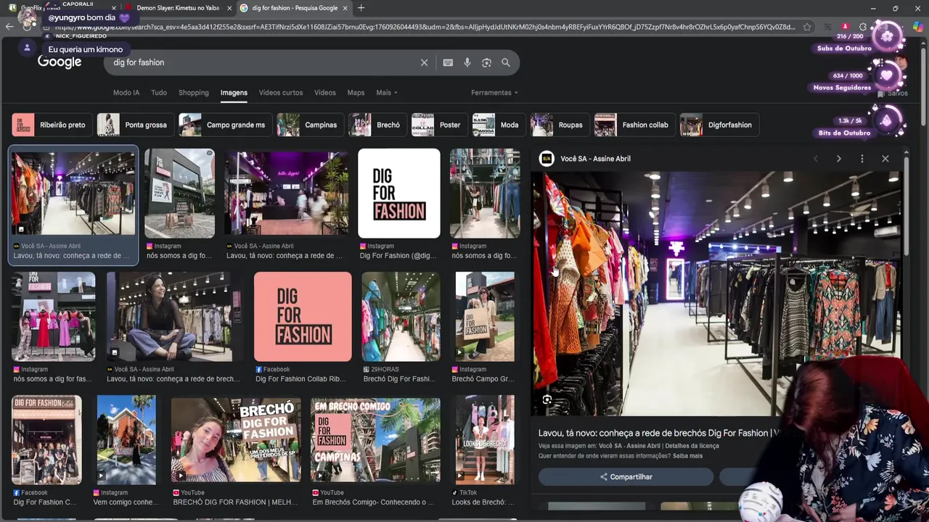Click the magnifier search icon
Screen dimensions: 929x522
click(x=506, y=62)
